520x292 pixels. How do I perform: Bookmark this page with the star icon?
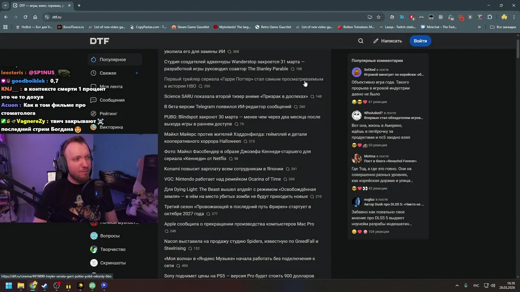click(x=379, y=17)
